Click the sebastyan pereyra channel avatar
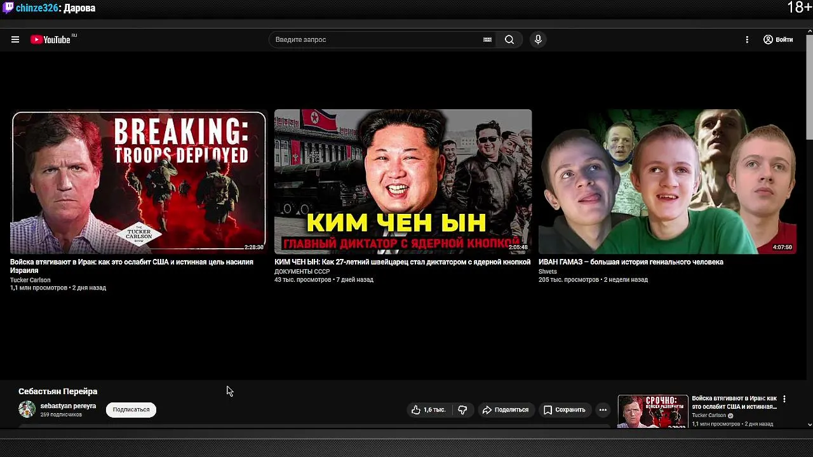Image resolution: width=813 pixels, height=457 pixels. click(27, 409)
